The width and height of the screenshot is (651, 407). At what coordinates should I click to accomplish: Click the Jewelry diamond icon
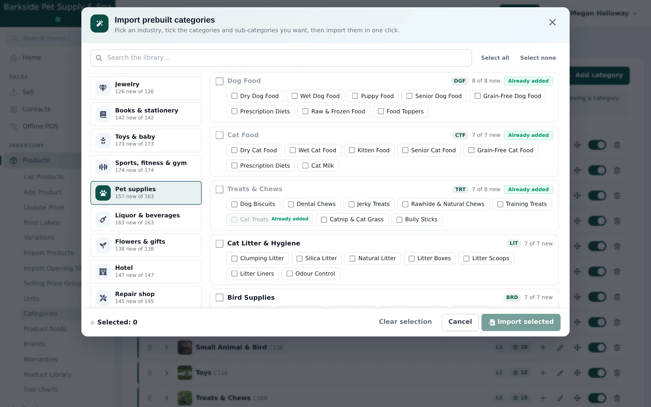click(x=103, y=88)
